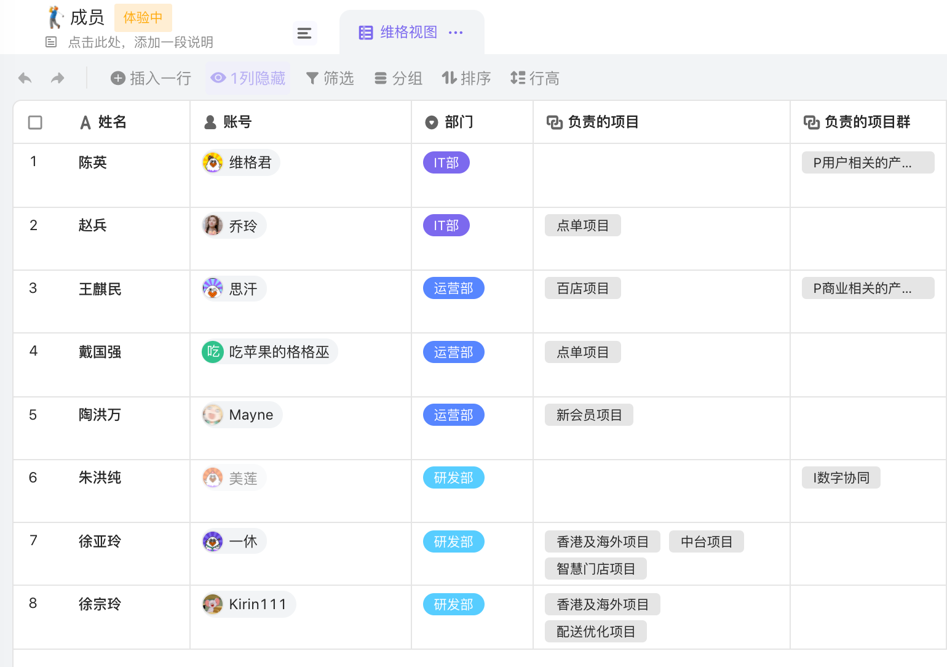Open the Group (分组) tool
Image resolution: width=947 pixels, height=667 pixels.
[x=398, y=78]
